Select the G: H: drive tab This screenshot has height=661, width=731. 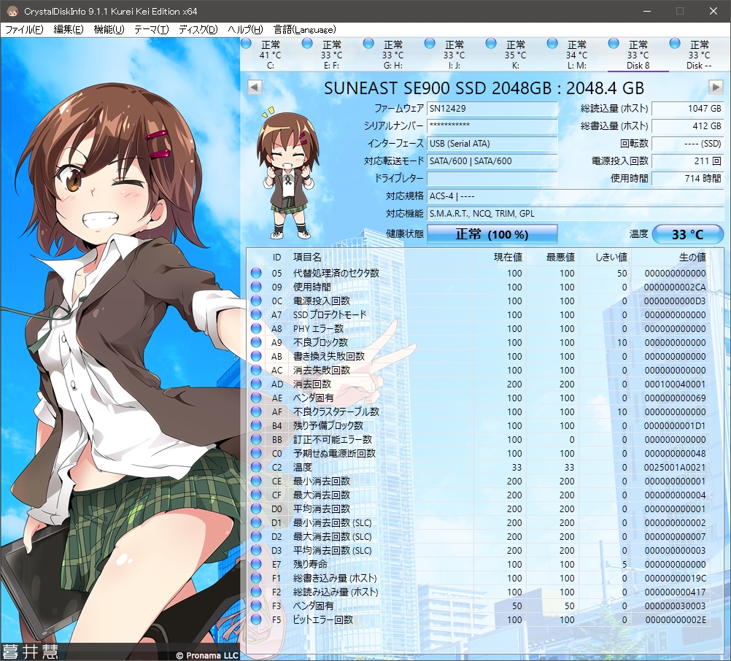click(393, 55)
